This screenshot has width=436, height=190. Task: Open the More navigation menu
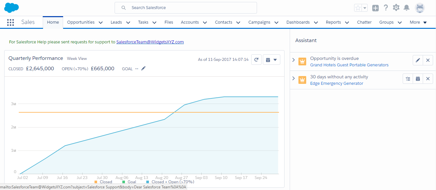point(419,22)
